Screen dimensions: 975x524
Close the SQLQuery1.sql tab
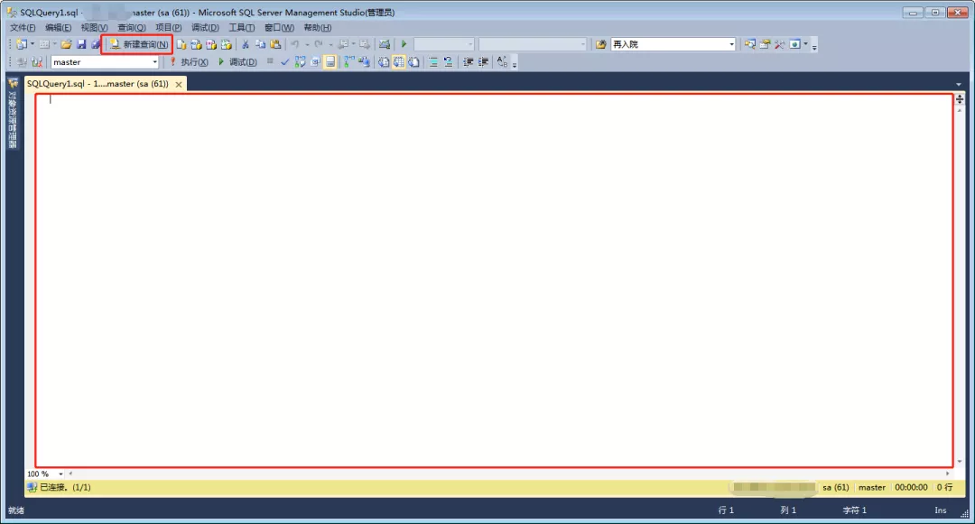[179, 85]
